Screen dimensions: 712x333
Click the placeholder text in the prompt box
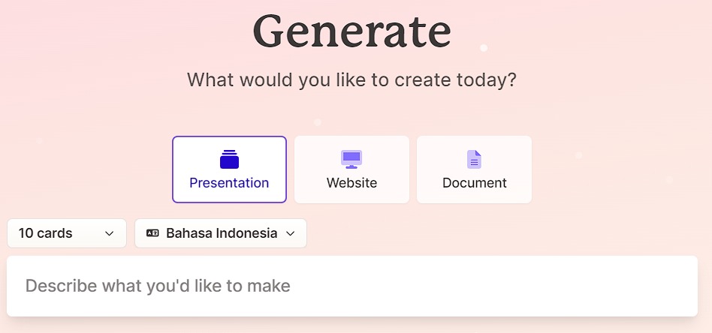click(158, 286)
